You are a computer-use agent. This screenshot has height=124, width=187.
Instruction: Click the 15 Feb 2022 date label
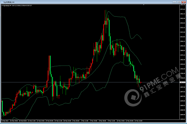pos(5,121)
